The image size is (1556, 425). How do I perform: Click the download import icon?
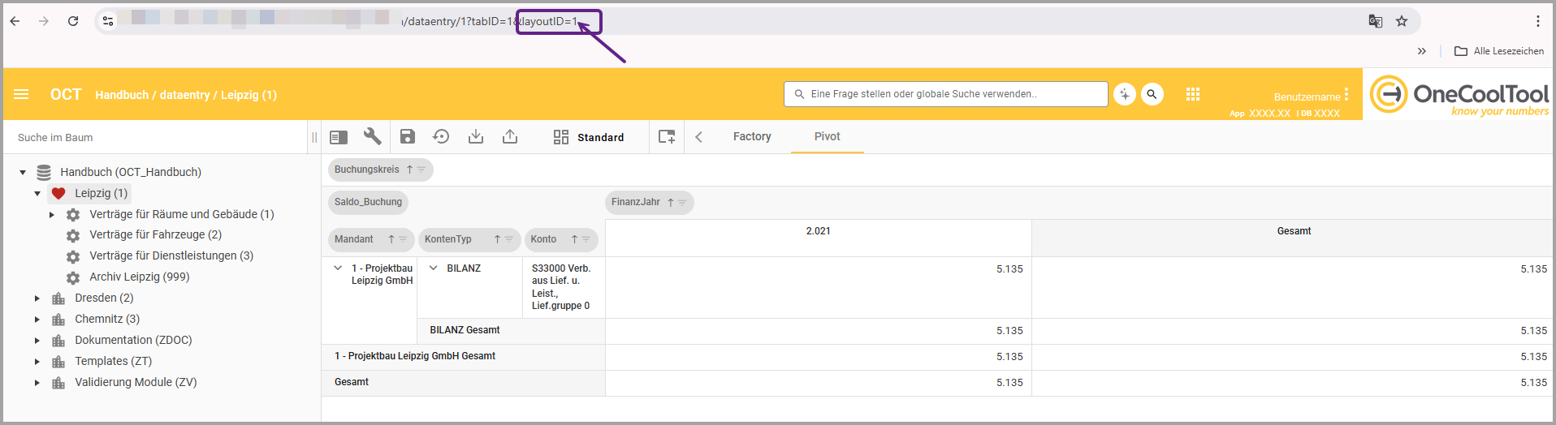pyautogui.click(x=476, y=137)
